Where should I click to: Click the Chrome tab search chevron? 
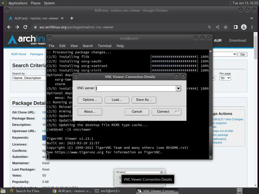pyautogui.click(x=252, y=18)
